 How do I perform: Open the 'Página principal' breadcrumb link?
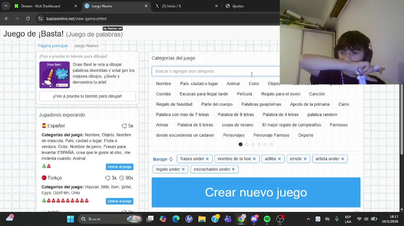pyautogui.click(x=53, y=46)
